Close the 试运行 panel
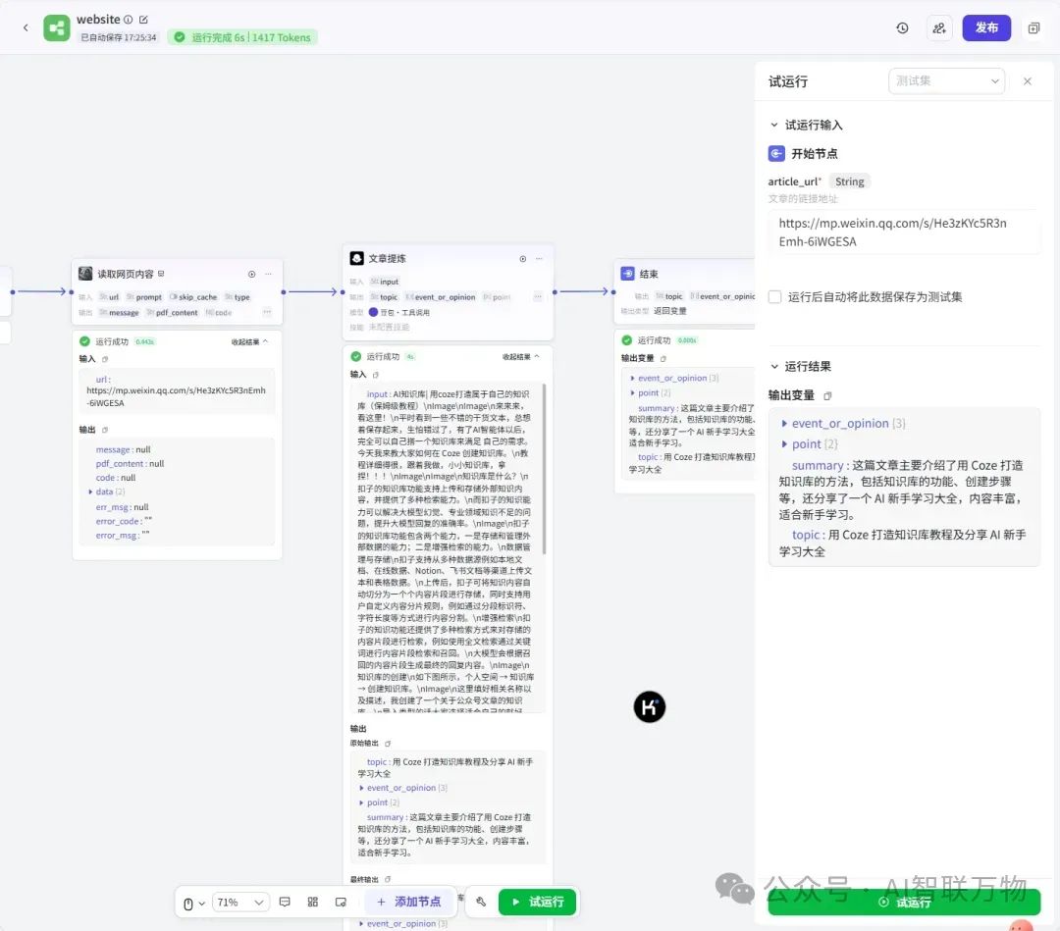 coord(1027,81)
